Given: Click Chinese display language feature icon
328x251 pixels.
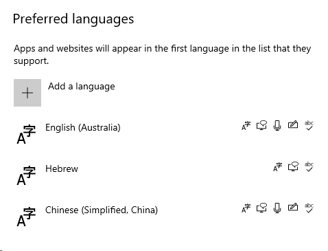Looking at the screenshot, I should click(x=246, y=208).
